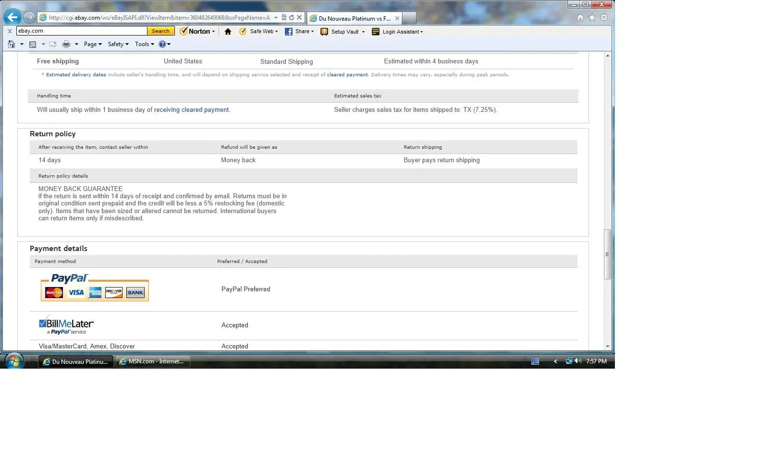760x455 pixels.
Task: Click the Read Mail envelope icon
Action: (53, 44)
